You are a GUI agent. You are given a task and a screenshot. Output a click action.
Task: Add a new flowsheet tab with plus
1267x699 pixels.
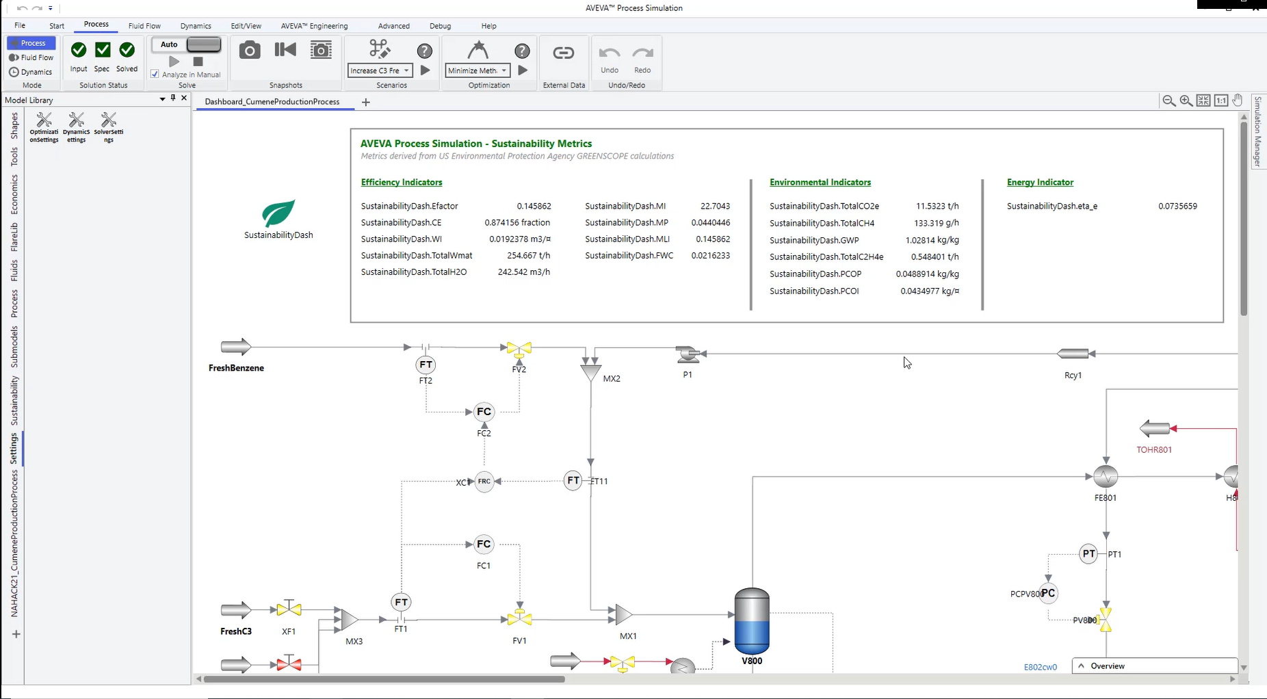[366, 102]
